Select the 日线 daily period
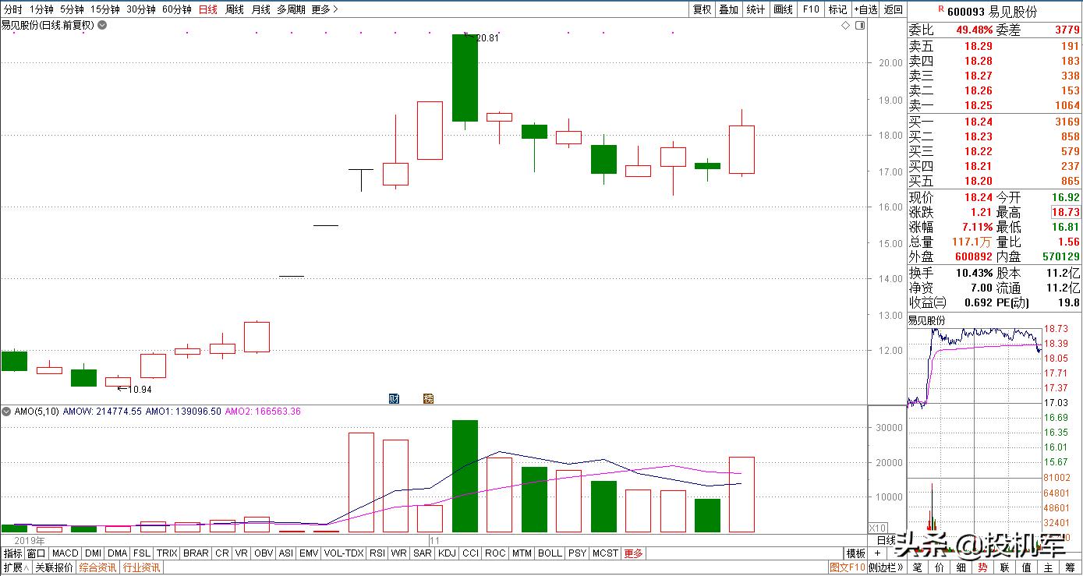This screenshot has height=576, width=1083. 208,9
